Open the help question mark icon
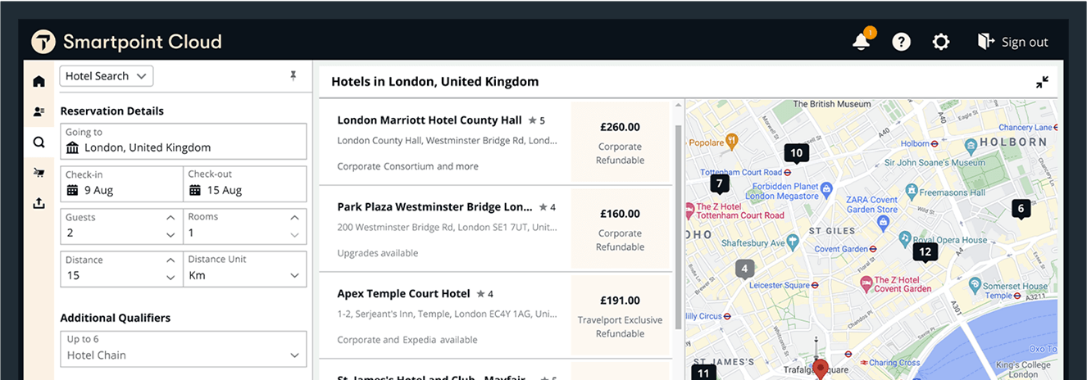 (x=901, y=42)
